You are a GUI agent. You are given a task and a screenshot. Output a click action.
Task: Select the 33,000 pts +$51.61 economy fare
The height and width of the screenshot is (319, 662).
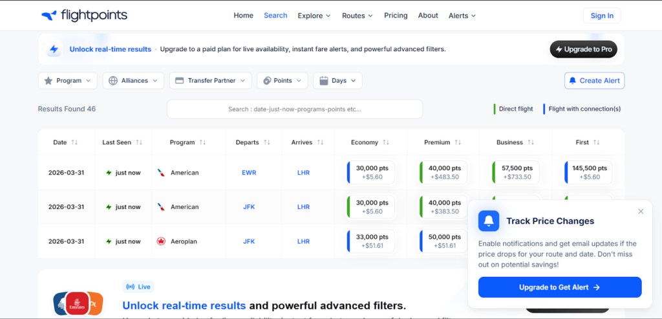click(370, 241)
